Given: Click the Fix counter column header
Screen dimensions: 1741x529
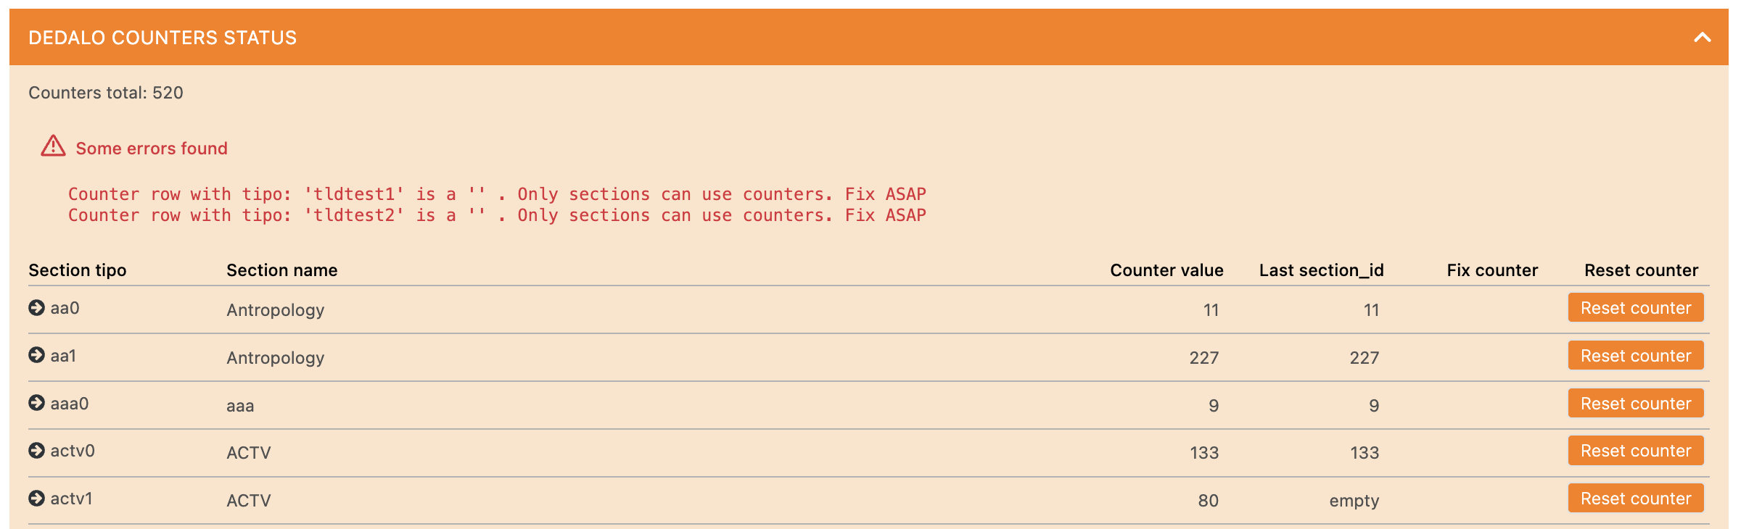Looking at the screenshot, I should coord(1491,270).
